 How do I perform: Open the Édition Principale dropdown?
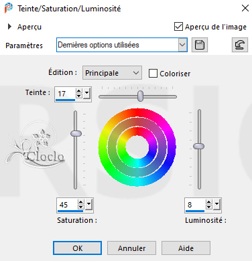(x=112, y=73)
